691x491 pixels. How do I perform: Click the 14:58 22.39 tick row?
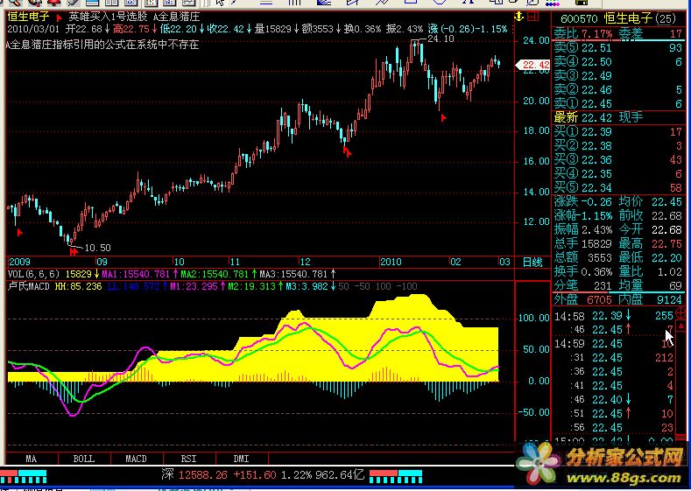point(613,316)
